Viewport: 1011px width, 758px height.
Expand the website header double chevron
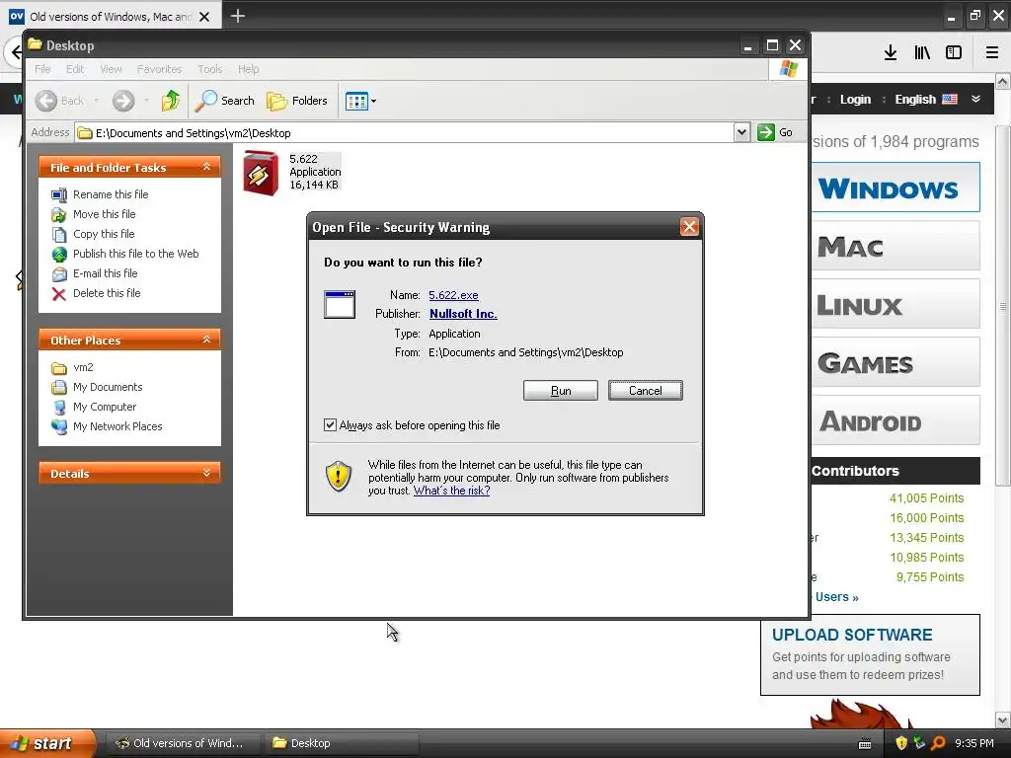click(x=976, y=100)
